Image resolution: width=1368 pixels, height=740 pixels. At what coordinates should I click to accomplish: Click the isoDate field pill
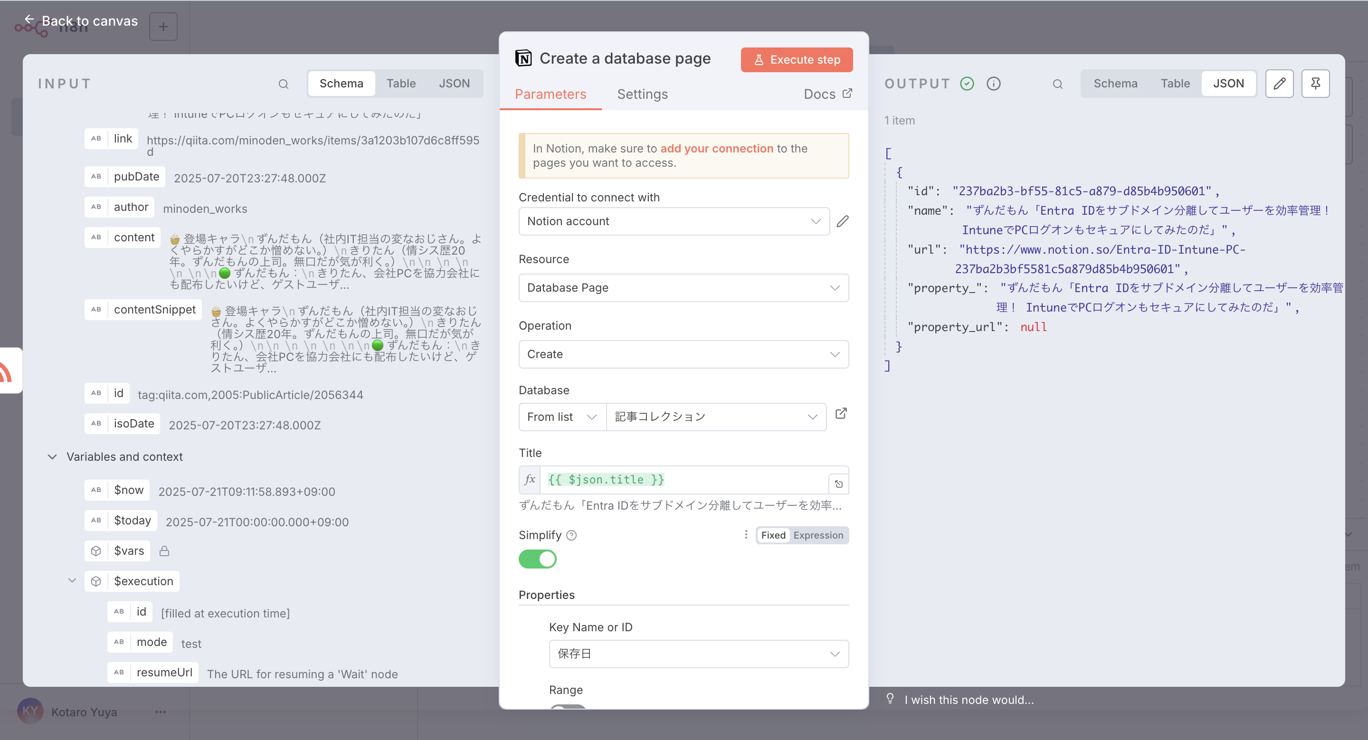click(x=122, y=424)
